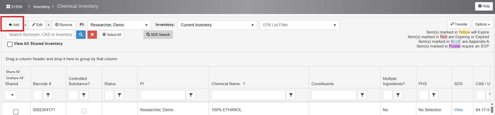Click the Status column filter icon
The width and height of the screenshot is (495, 115).
[x=119, y=95]
